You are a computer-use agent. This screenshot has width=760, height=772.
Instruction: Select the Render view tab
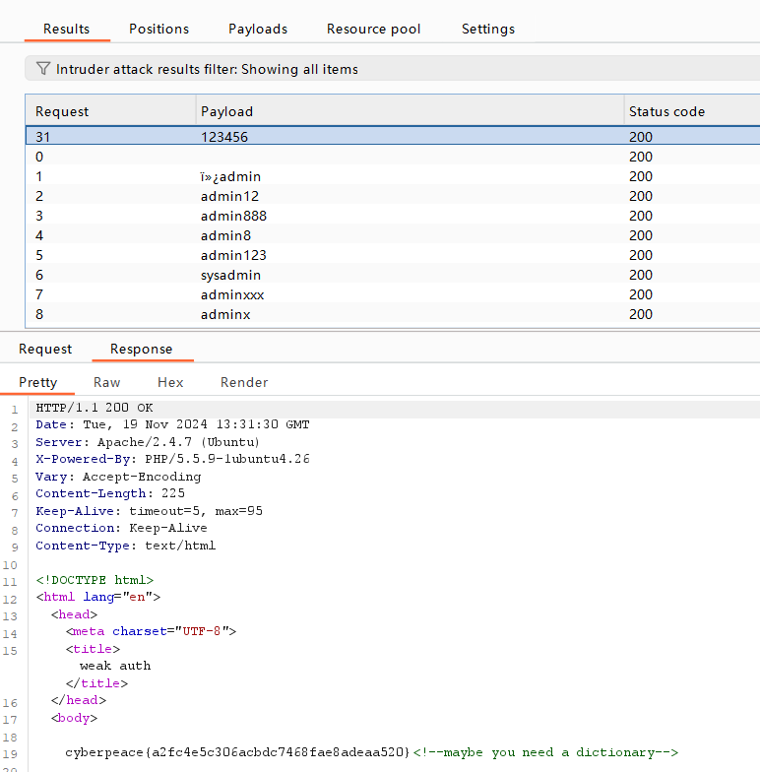click(244, 382)
